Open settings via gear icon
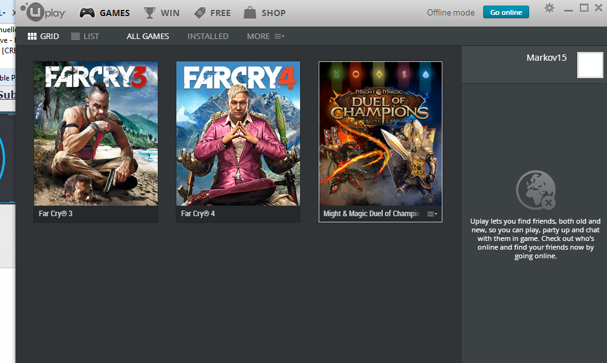The height and width of the screenshot is (363, 607). pos(549,8)
